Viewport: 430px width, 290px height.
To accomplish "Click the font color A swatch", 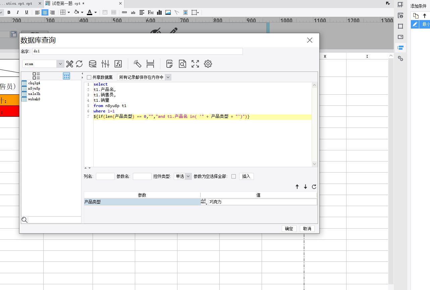I will click(x=90, y=12).
